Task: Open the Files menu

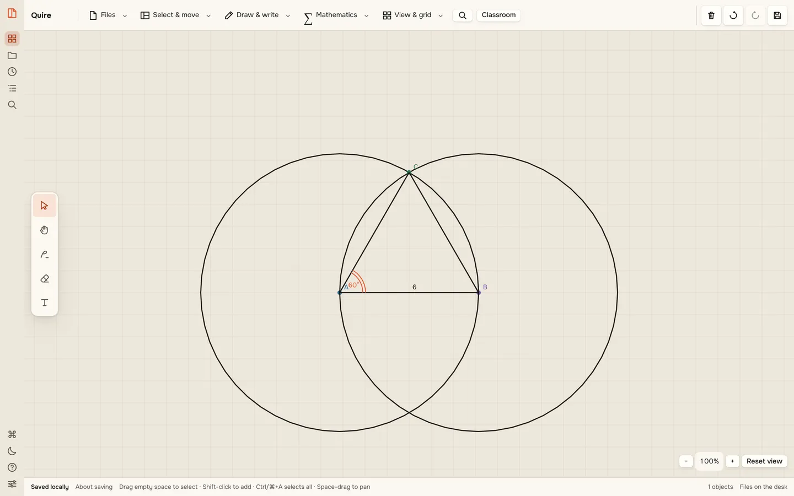Action: pyautogui.click(x=108, y=15)
